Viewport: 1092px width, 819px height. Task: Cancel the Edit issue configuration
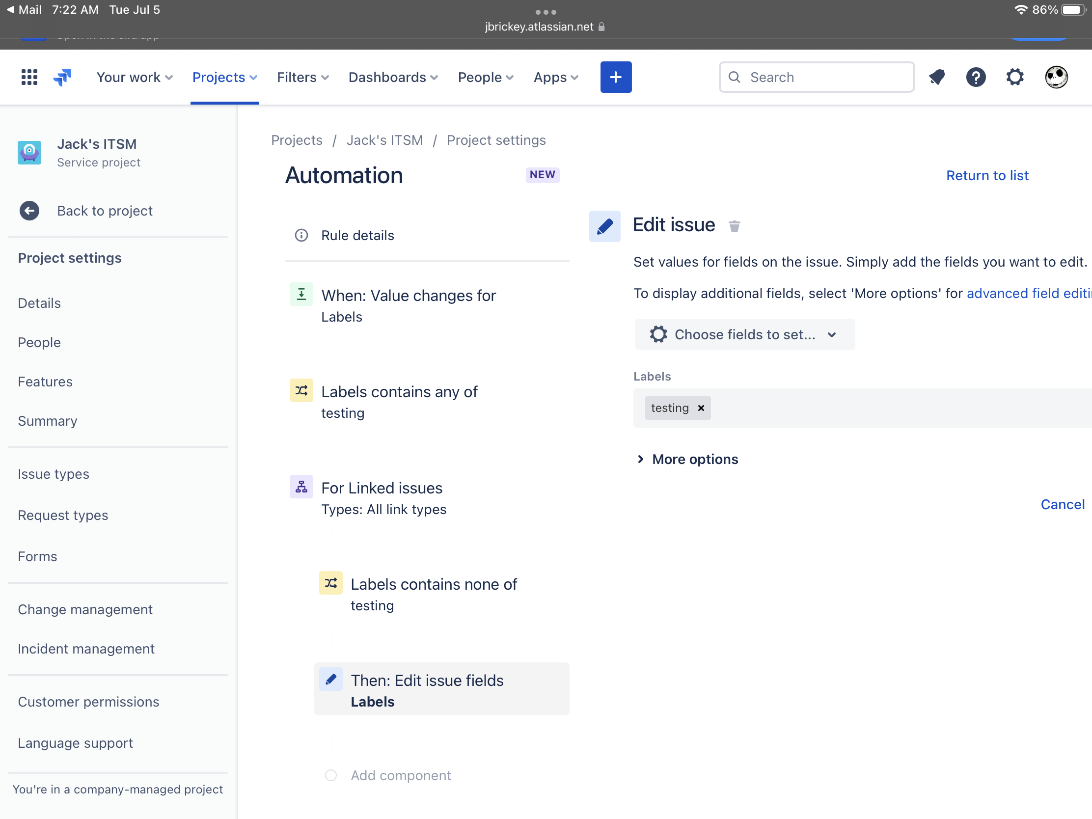click(x=1063, y=504)
